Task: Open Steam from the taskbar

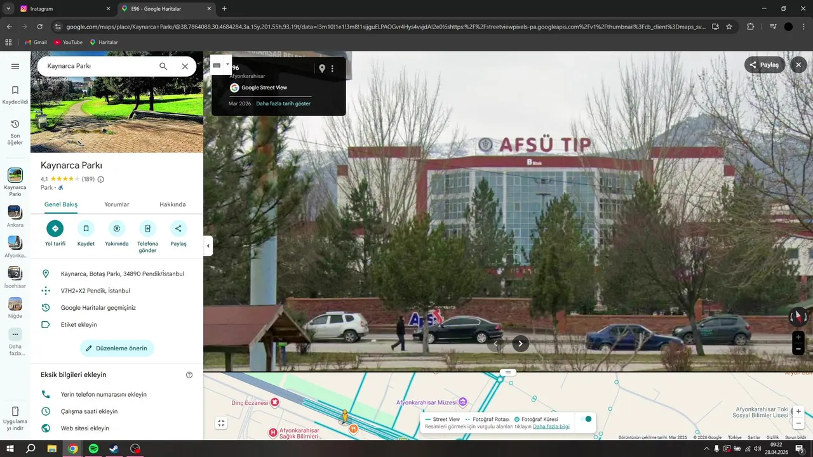Action: (x=114, y=449)
